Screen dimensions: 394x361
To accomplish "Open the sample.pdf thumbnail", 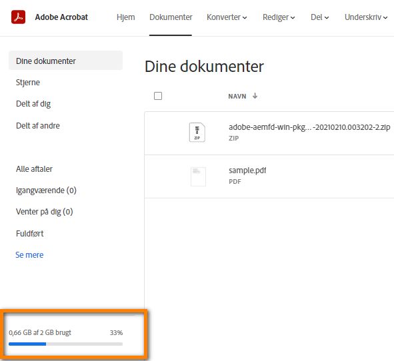I will (198, 177).
